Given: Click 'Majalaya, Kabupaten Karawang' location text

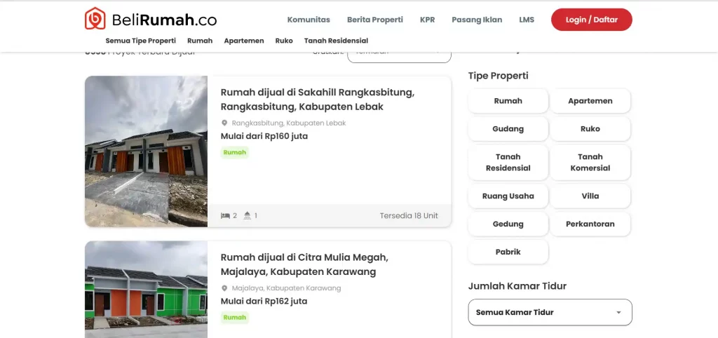Looking at the screenshot, I should 287,288.
